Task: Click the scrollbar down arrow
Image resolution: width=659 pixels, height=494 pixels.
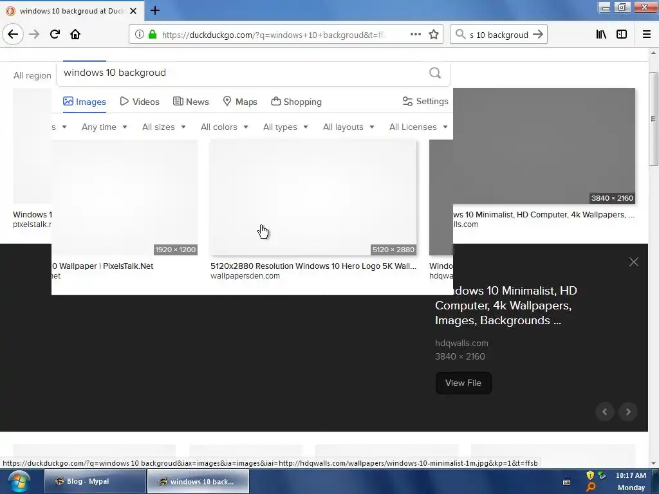Action: point(653,463)
